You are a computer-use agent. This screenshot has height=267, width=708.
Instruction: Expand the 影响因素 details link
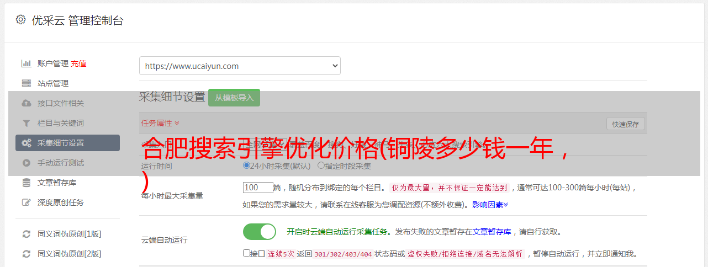coord(490,205)
